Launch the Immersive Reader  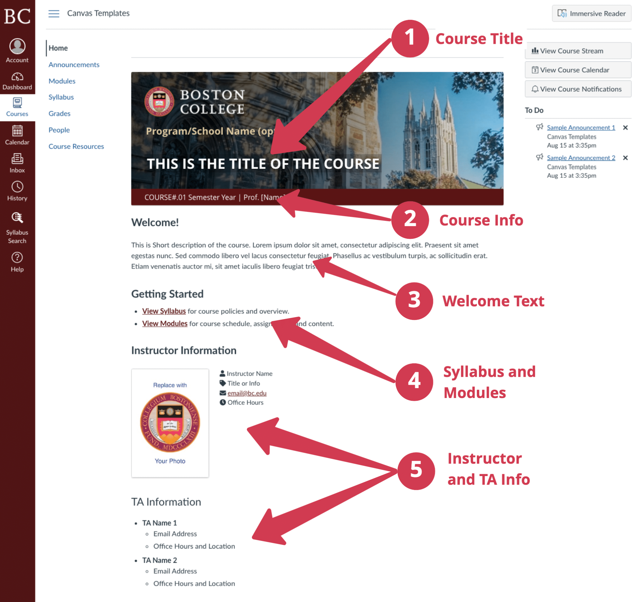(x=591, y=13)
